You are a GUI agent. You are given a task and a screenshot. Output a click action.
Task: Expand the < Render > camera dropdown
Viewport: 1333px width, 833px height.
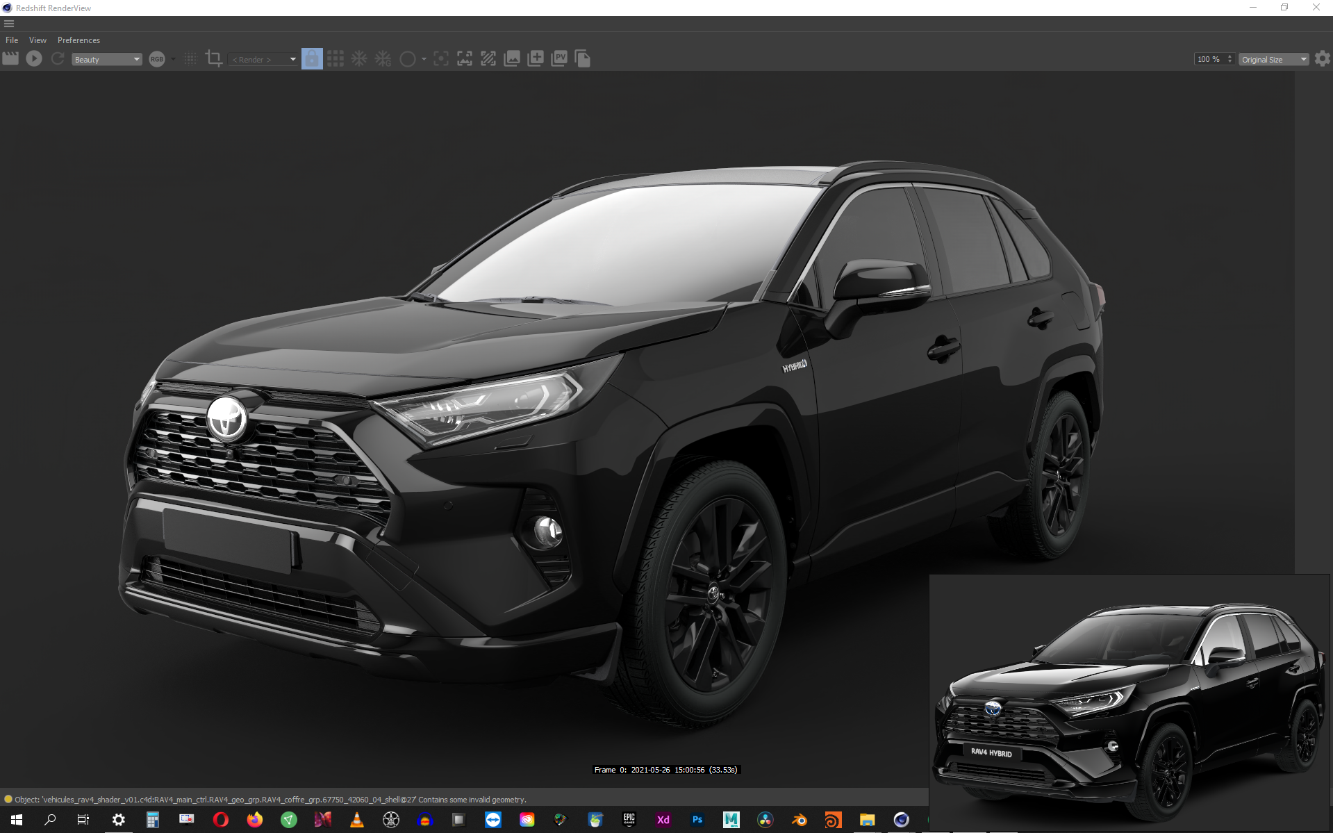click(263, 60)
